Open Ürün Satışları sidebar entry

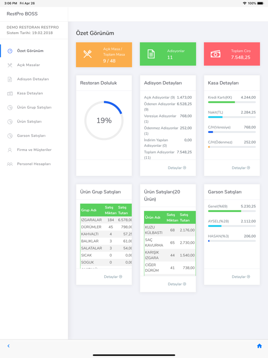coord(34,122)
